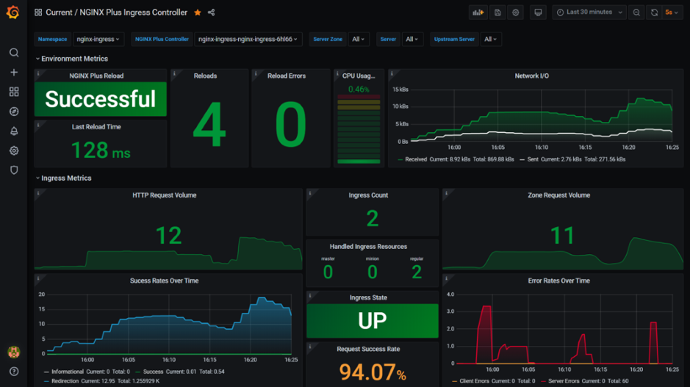Open the Alerting bell icon

(x=14, y=131)
